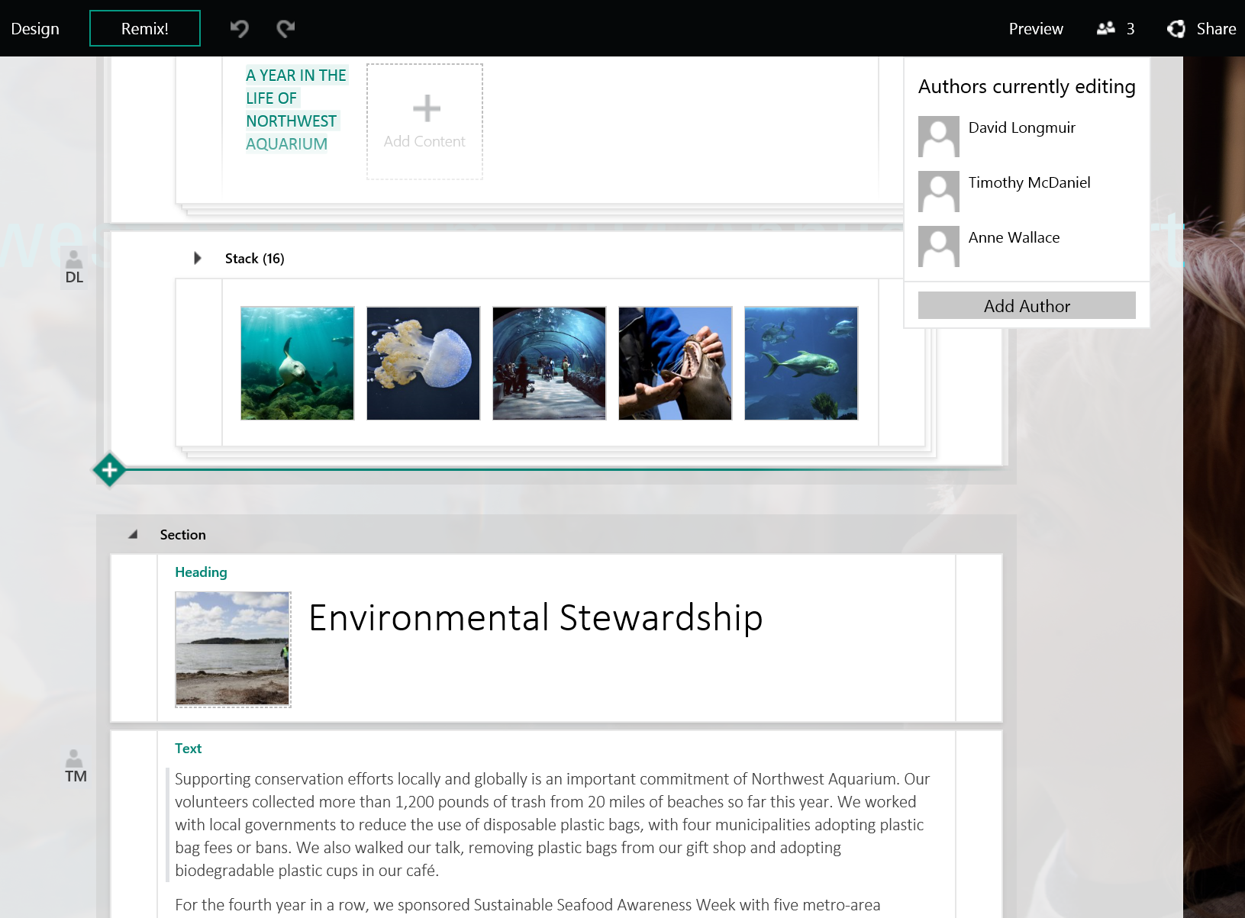Click the Environmental Stewardship heading text
The width and height of the screenshot is (1245, 918).
[x=535, y=618]
